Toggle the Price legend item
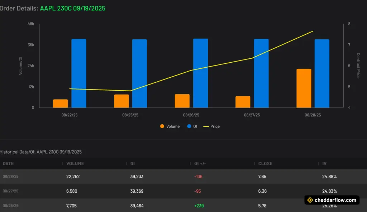The image size is (367, 212). tap(211, 126)
